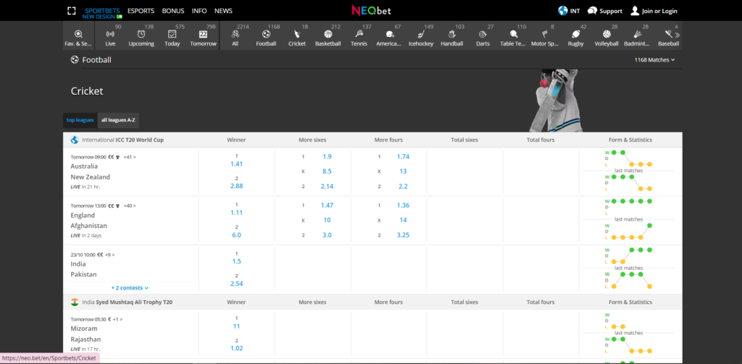This screenshot has width=742, height=364.
Task: View Australia match form statistics chart
Action: coord(628,170)
